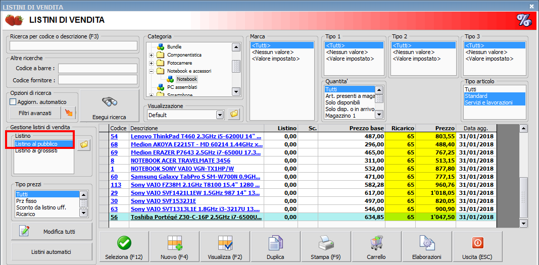Viewport: 539px width, 265px height.
Task: Click price cell 1'018,05
Action: 435,193
